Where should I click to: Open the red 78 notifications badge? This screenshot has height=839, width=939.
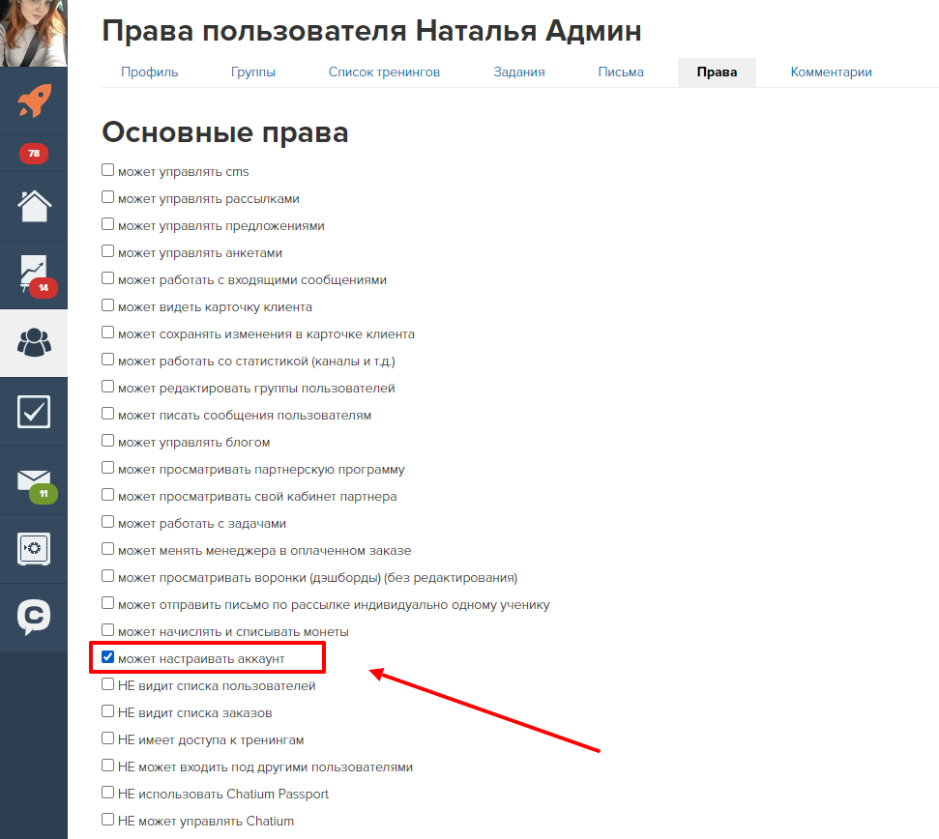tap(34, 154)
